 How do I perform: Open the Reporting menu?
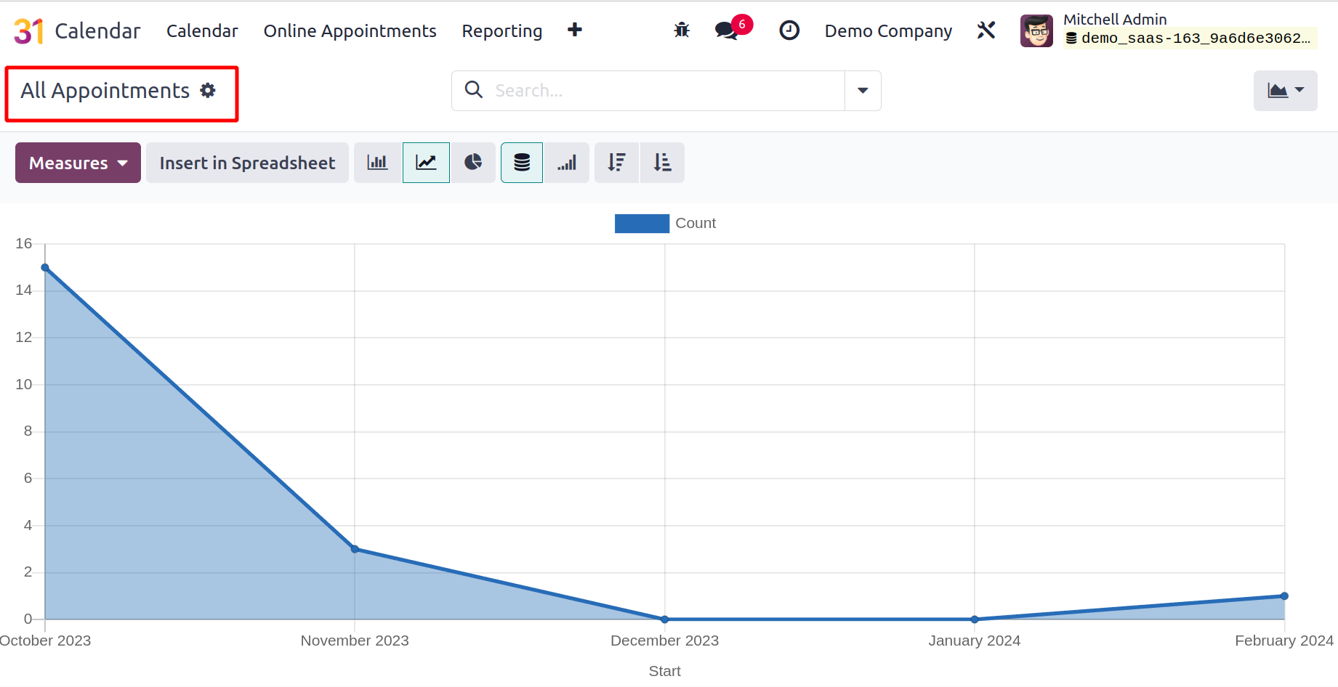tap(501, 31)
